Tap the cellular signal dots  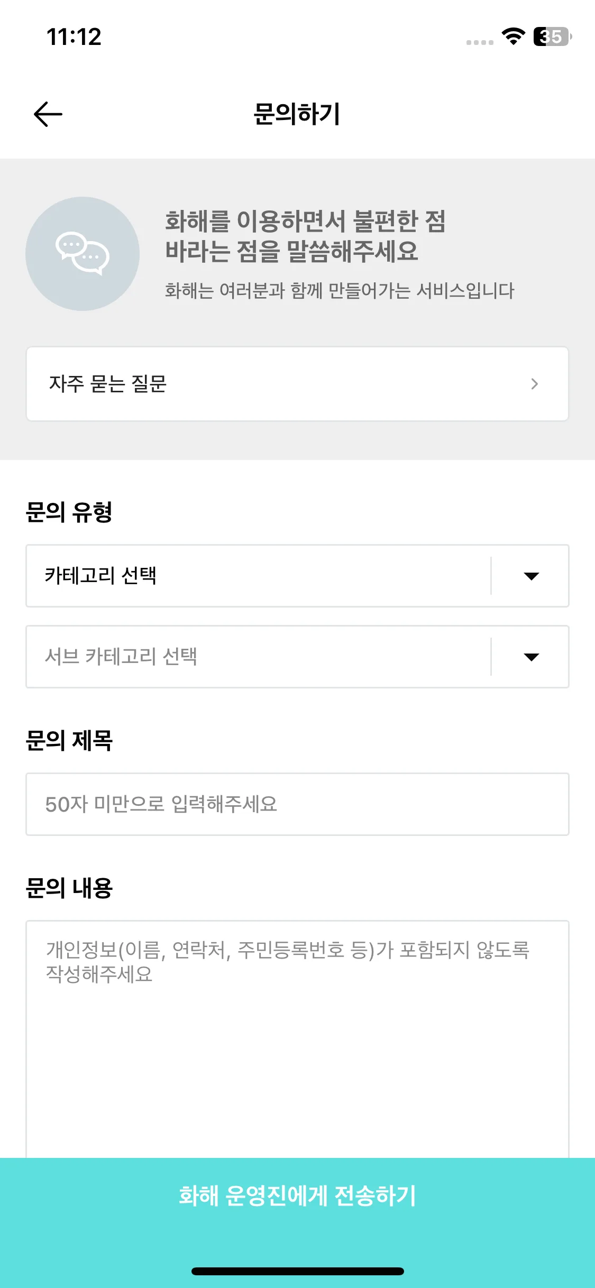tap(480, 42)
